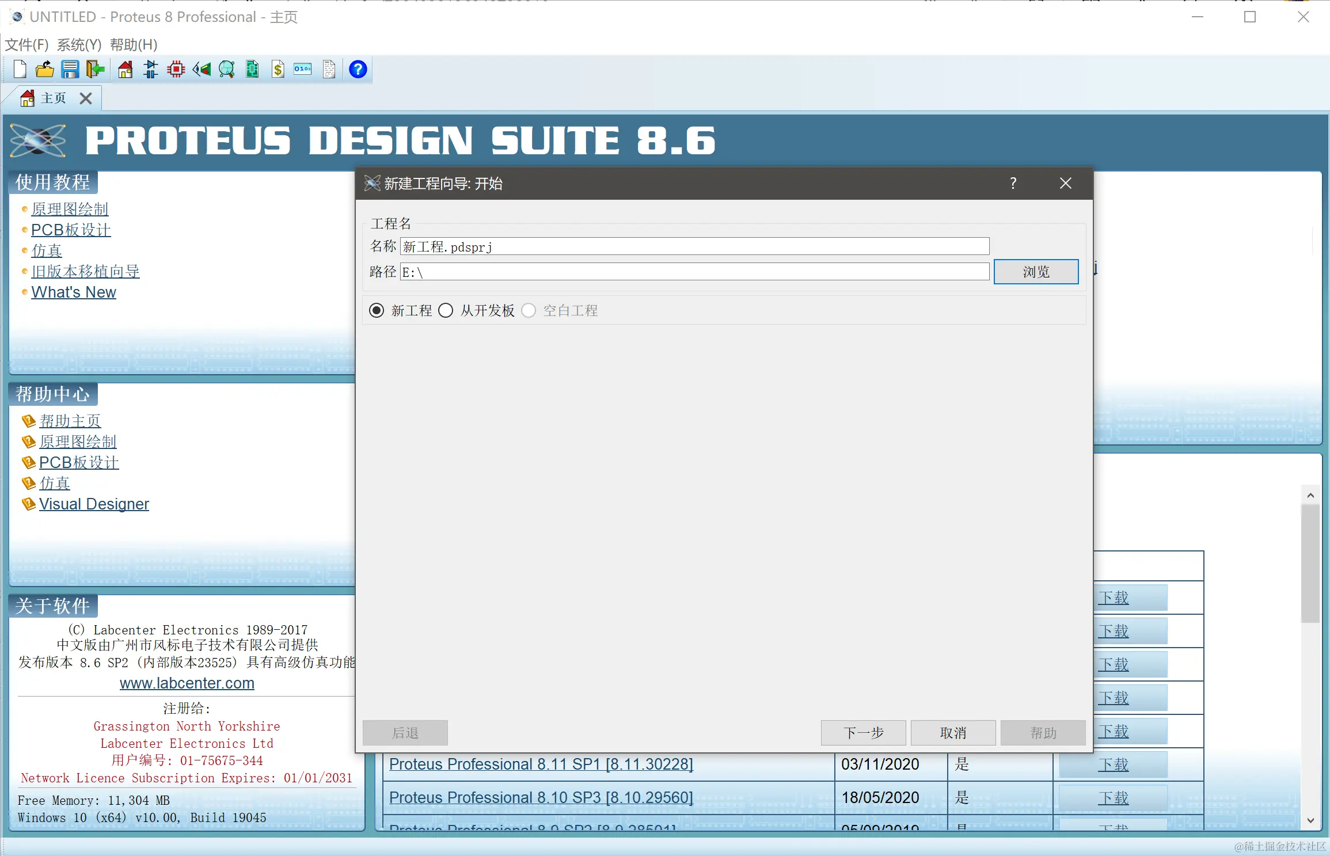The image size is (1330, 856).
Task: Save the project with the floppy disk icon
Action: pos(70,70)
